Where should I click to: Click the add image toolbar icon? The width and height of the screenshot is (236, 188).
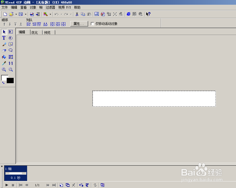32,14
